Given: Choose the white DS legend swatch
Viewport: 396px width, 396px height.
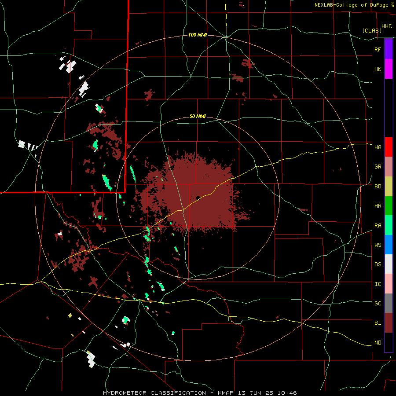Looking at the screenshot, I should tap(389, 264).
